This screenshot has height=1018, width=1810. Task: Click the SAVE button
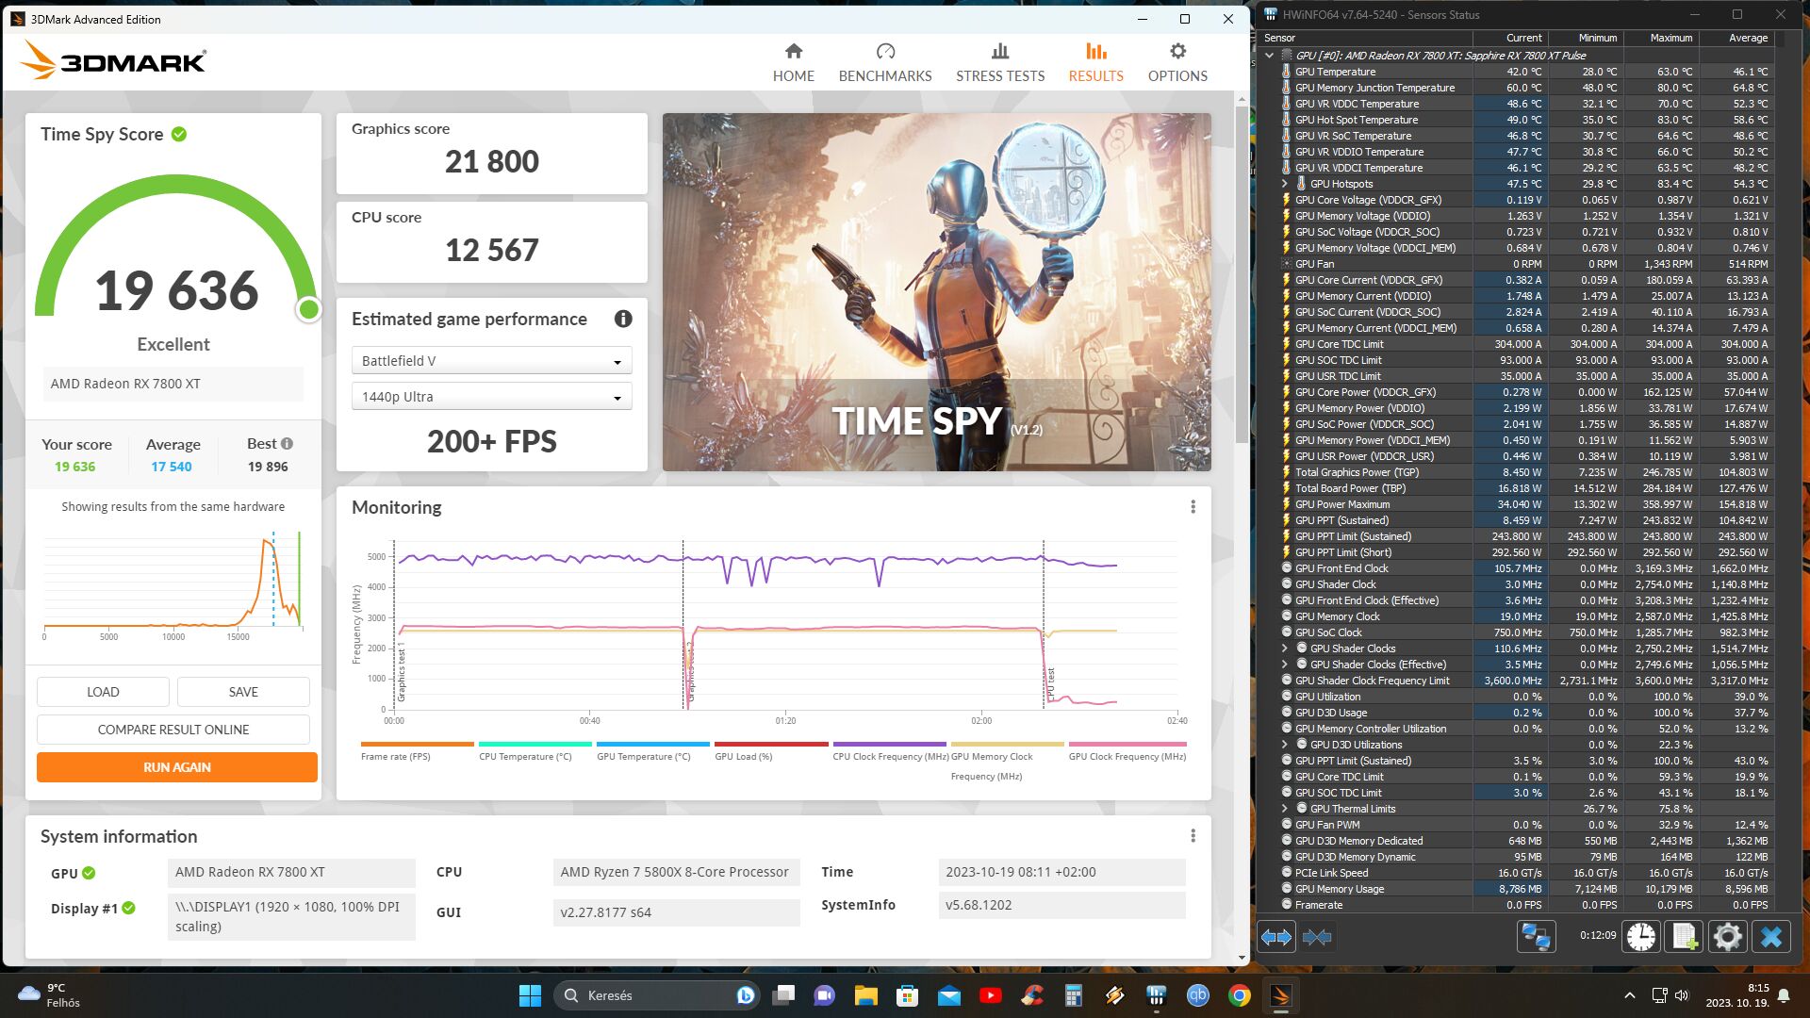243,692
